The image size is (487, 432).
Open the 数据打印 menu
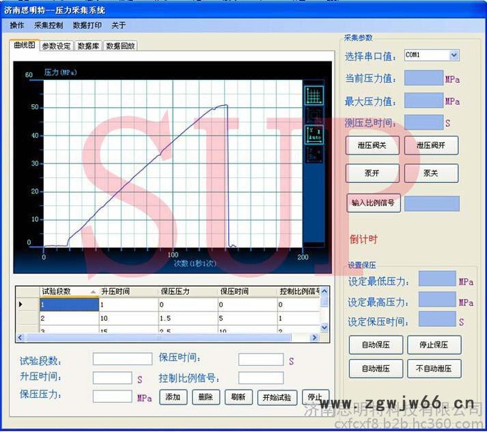click(x=87, y=26)
